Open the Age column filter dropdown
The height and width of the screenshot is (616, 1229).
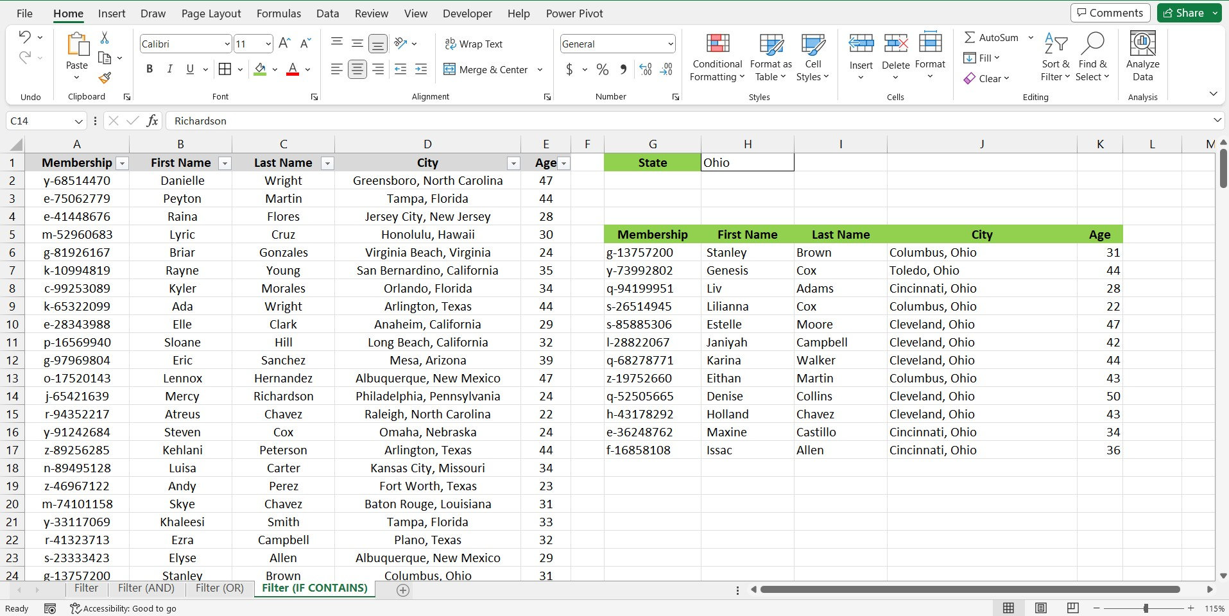tap(563, 164)
